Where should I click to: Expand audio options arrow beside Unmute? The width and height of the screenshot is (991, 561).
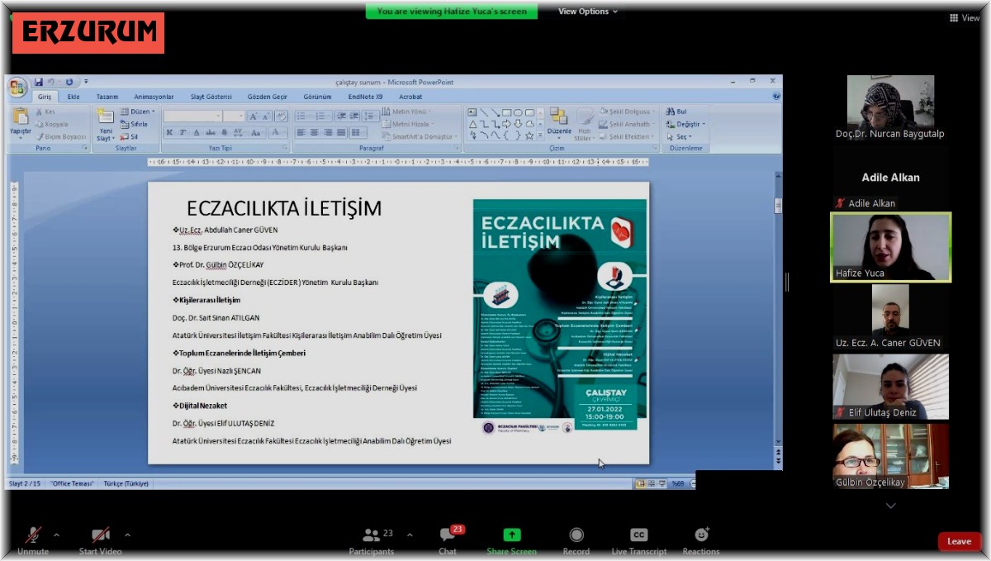(x=56, y=535)
